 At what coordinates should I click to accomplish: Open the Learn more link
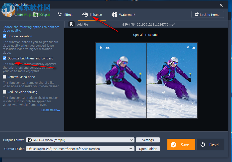(x=50, y=110)
